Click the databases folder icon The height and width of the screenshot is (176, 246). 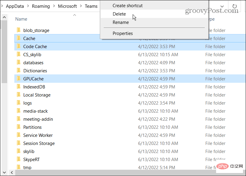click(19, 62)
